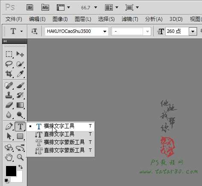The height and width of the screenshot is (186, 202).
Task: Select the Hand tool
Action: pos(9,157)
